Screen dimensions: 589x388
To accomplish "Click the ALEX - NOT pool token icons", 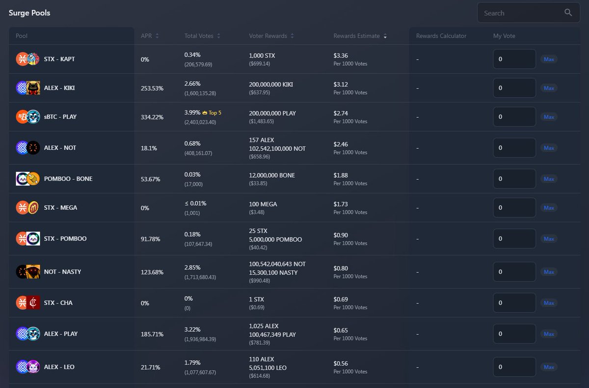I will click(27, 148).
